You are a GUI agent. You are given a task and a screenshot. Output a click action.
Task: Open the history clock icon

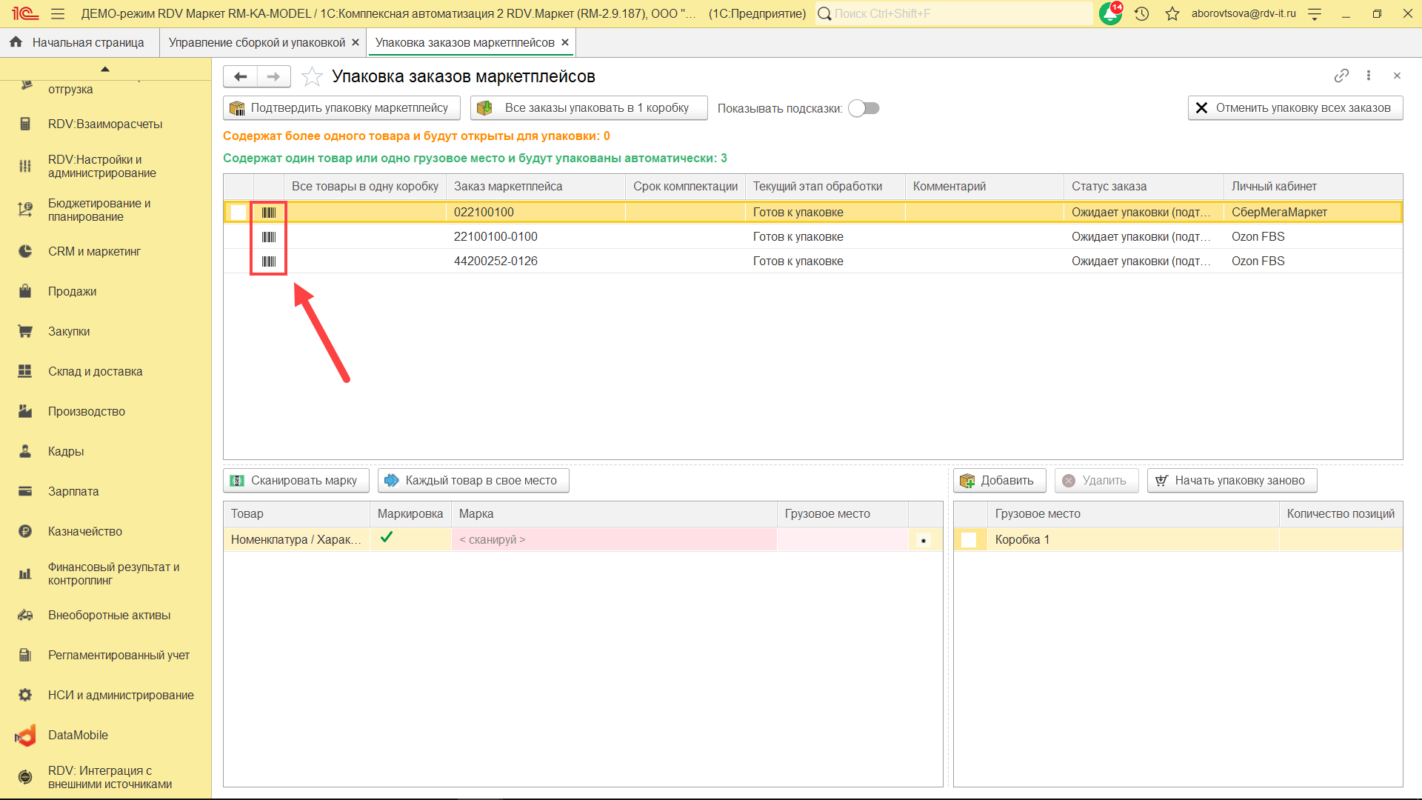click(x=1141, y=13)
